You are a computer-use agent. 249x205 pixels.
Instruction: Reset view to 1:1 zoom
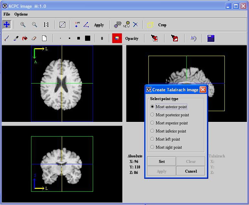pyautogui.click(x=46, y=25)
